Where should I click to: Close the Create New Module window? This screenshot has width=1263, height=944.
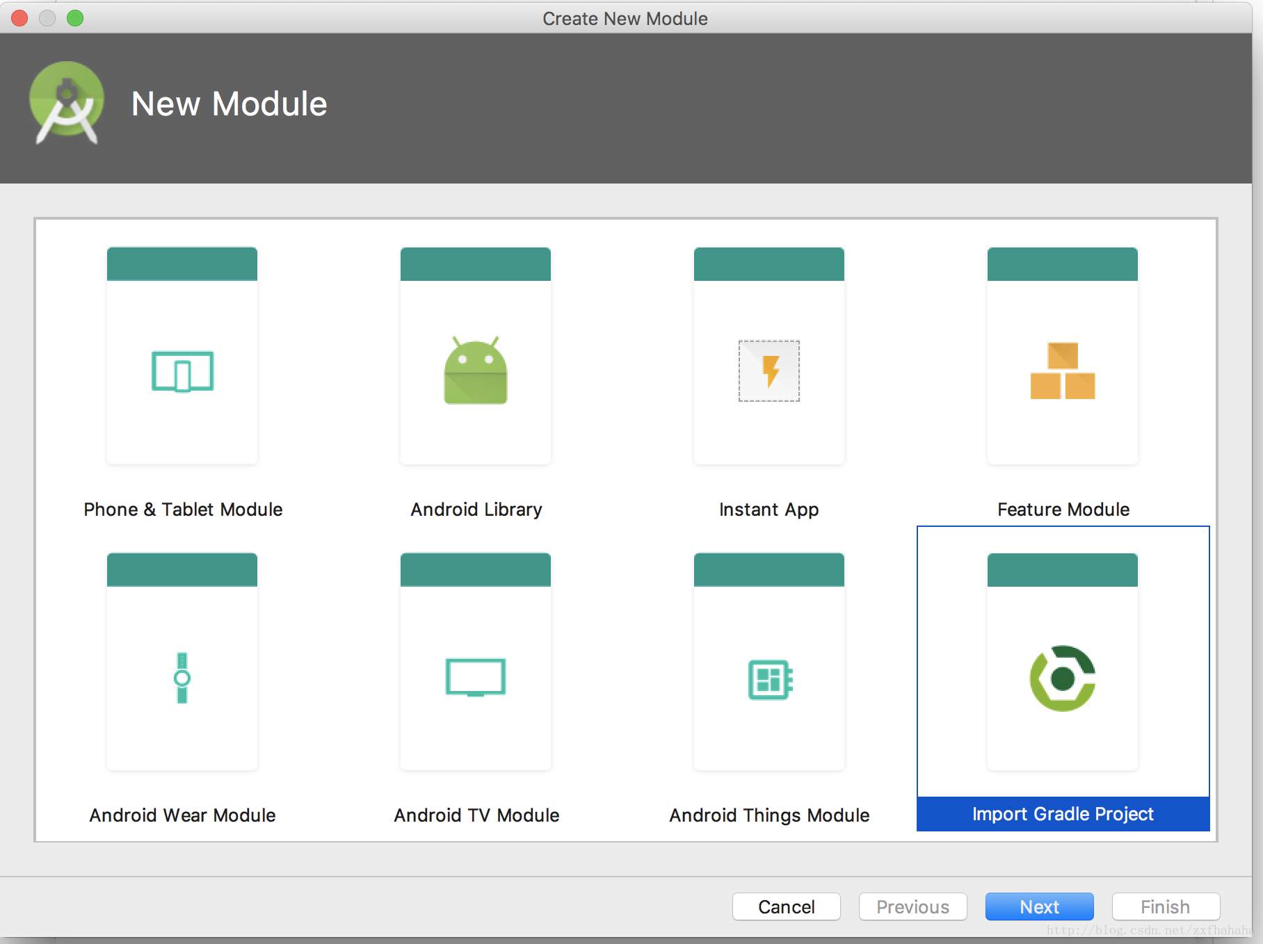tap(19, 18)
